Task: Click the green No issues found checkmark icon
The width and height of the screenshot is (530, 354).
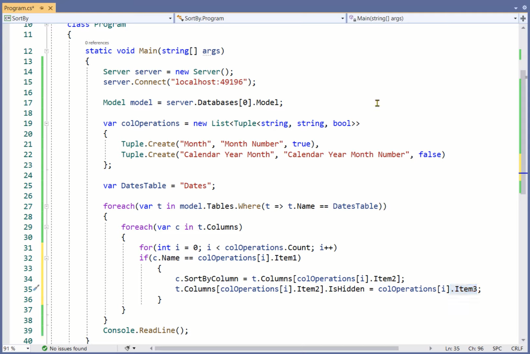Action: 44,348
